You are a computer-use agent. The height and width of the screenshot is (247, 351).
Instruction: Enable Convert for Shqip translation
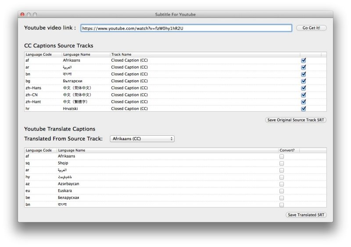282,163
